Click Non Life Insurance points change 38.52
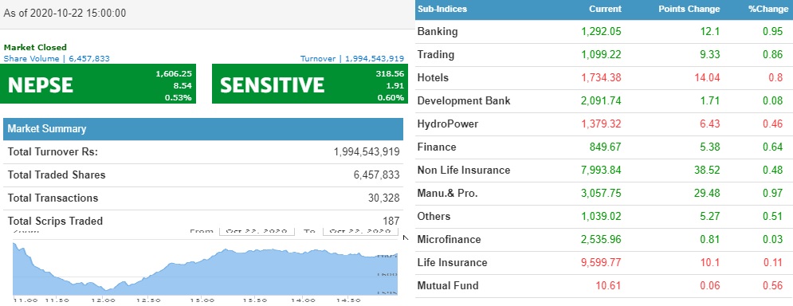793x306 pixels. pos(707,170)
